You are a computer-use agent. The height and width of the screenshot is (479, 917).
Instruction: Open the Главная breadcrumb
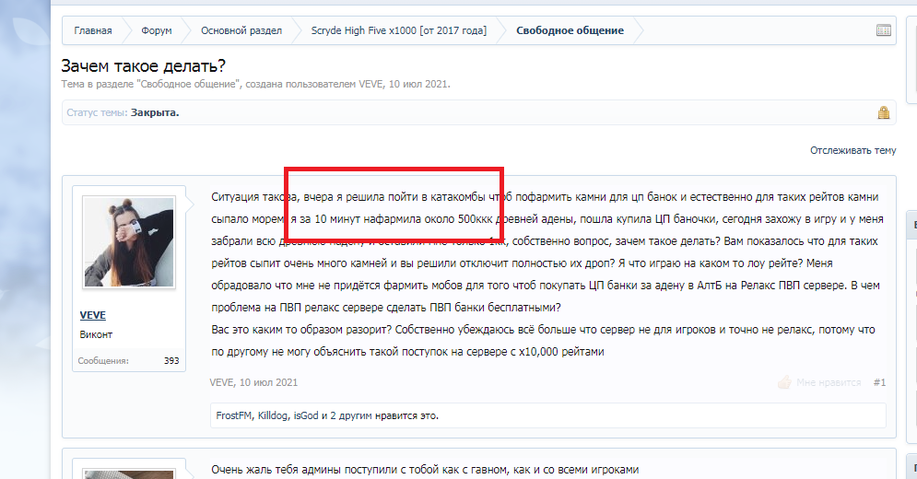tap(93, 30)
